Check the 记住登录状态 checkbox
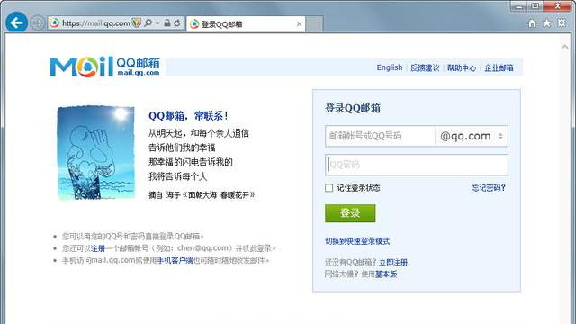Screen dimensions: 576x324 pos(328,188)
